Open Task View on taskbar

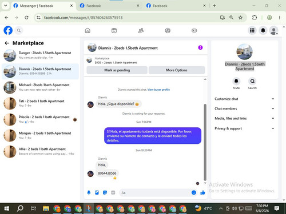(x=33, y=208)
